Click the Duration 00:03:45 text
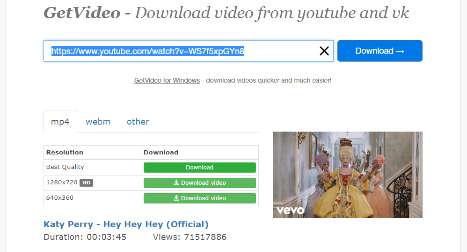 coord(85,237)
